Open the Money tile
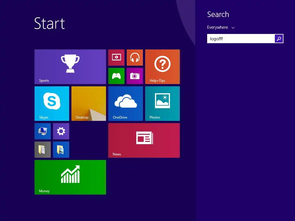This screenshot has height=221, width=295. (70, 177)
